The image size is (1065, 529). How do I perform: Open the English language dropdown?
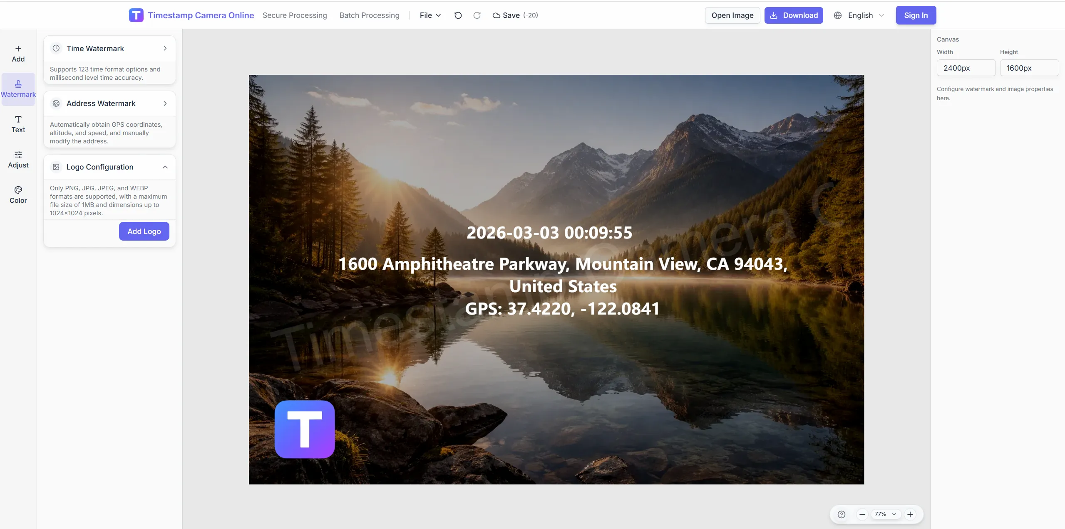[x=860, y=15]
